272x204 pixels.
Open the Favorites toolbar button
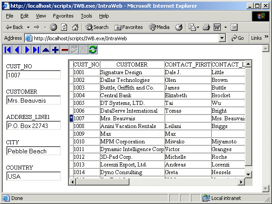[129, 27]
